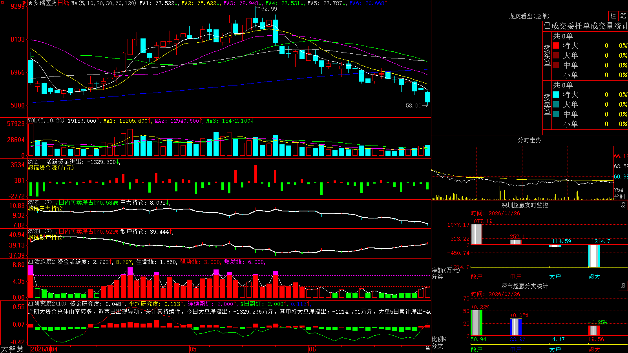Click the star icon before 多瑞医药
Screen dimensions: 628x353
31,3
